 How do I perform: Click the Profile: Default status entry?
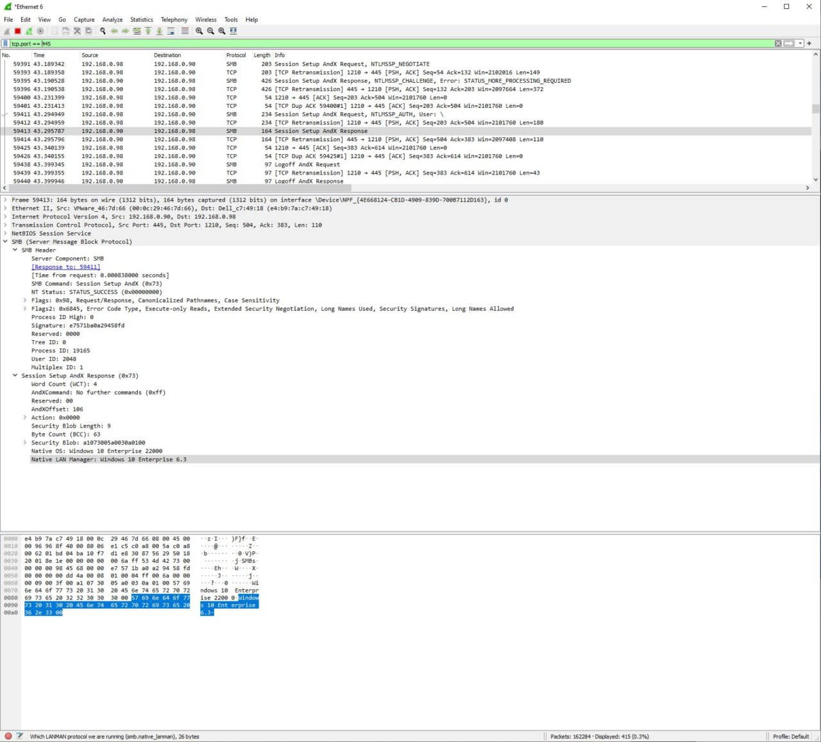pyautogui.click(x=791, y=736)
